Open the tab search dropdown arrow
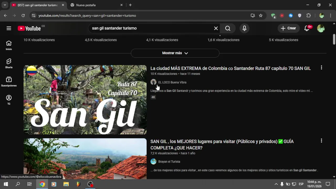336x189 pixels. point(5,5)
